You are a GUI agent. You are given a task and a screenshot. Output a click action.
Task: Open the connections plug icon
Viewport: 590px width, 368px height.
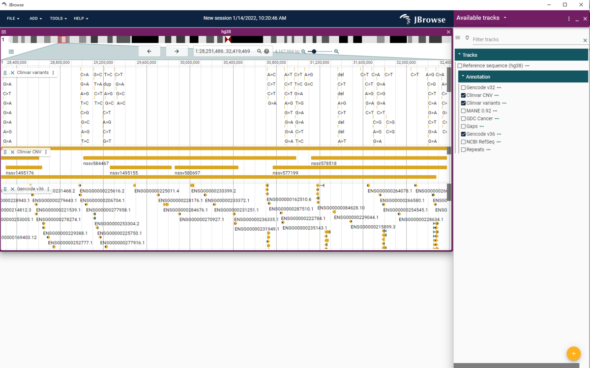coord(467,38)
